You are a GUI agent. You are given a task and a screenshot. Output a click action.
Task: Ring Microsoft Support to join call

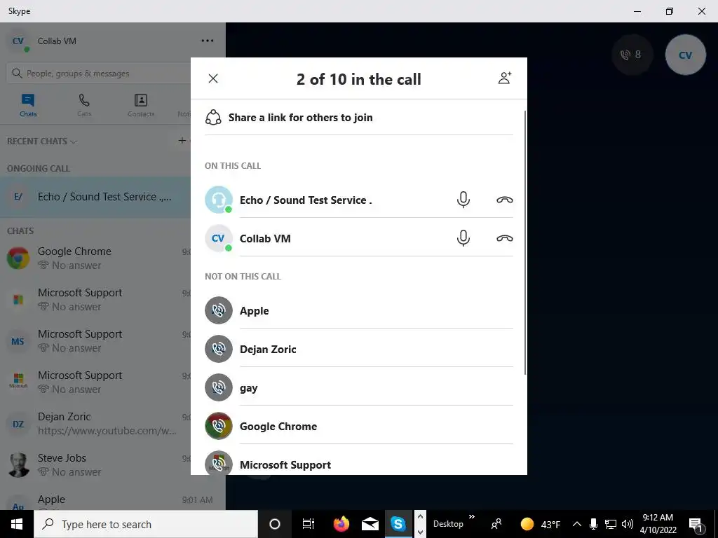coord(219,463)
